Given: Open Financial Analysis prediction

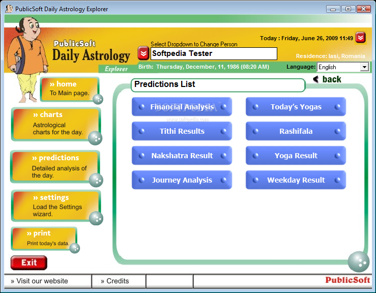Looking at the screenshot, I should 182,107.
